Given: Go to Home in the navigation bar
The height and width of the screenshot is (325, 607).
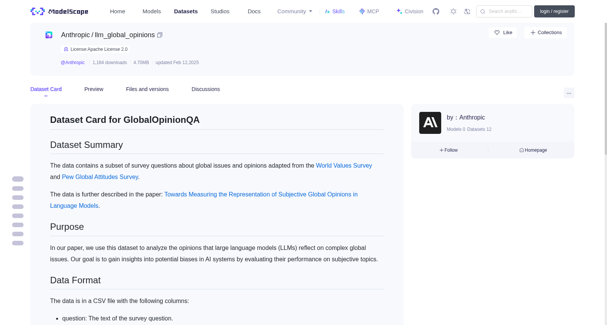Looking at the screenshot, I should [118, 11].
